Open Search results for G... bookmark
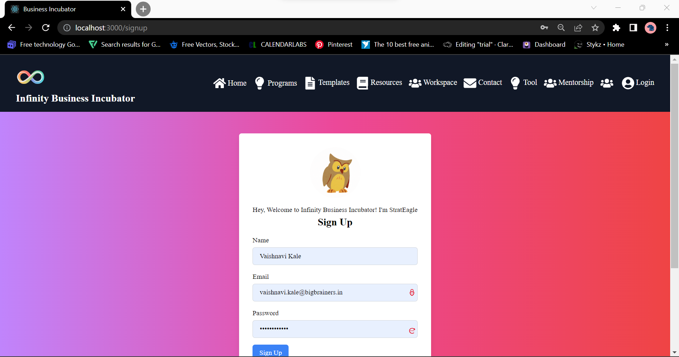The width and height of the screenshot is (679, 357). (125, 45)
